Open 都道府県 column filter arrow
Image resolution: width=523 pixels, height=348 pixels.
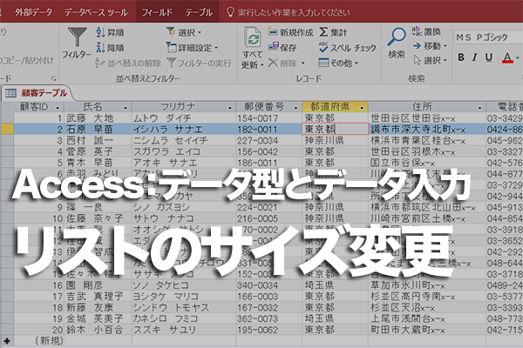click(362, 108)
